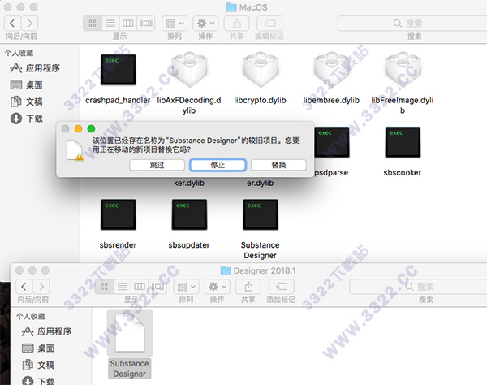Open 应用程序 in Designer 2018.1 sidebar

(46, 331)
